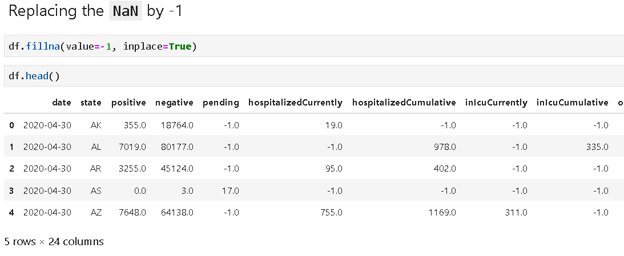Screen dimensions: 624x256
Task: Select the 'inIcuCurrently' column header
Action: coord(496,103)
